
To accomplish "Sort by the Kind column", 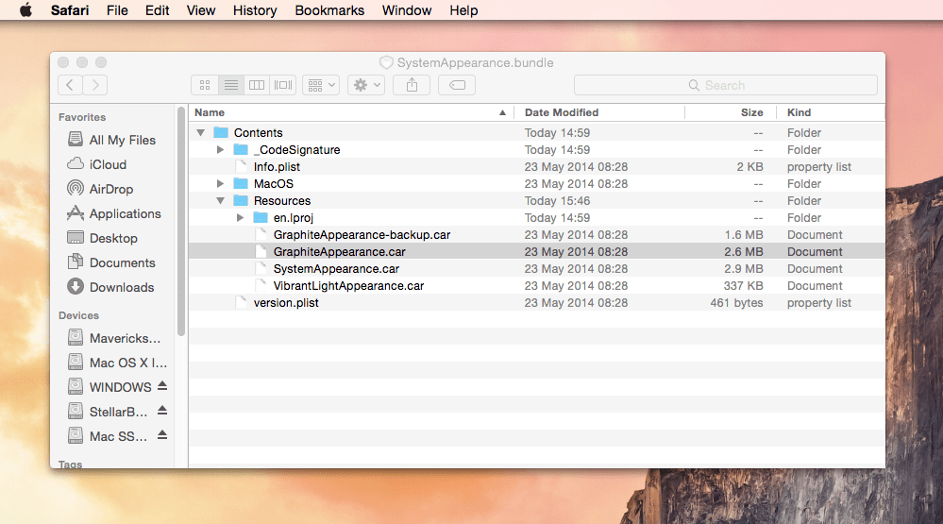I will pos(831,112).
